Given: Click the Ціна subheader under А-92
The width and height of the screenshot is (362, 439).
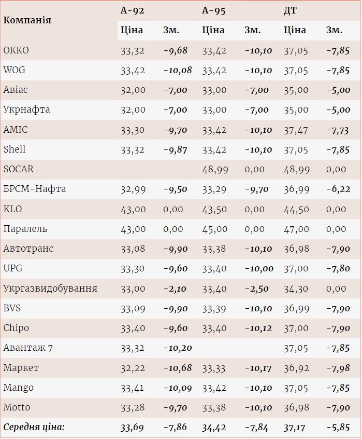Looking at the screenshot, I should tap(132, 30).
